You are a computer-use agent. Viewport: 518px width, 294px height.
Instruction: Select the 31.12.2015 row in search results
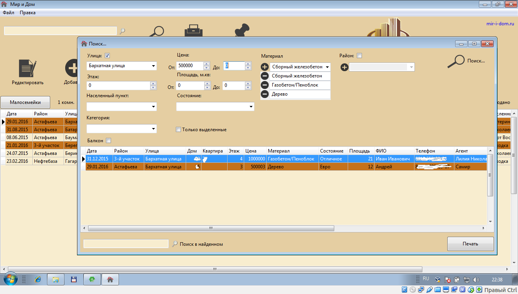click(x=284, y=158)
